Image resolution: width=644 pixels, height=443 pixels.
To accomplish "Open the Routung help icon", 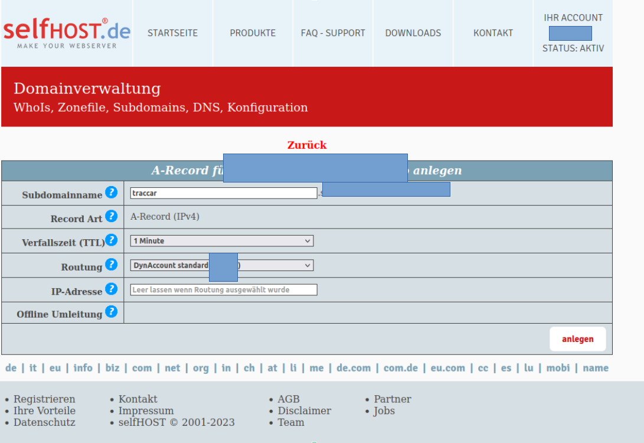I will point(111,265).
